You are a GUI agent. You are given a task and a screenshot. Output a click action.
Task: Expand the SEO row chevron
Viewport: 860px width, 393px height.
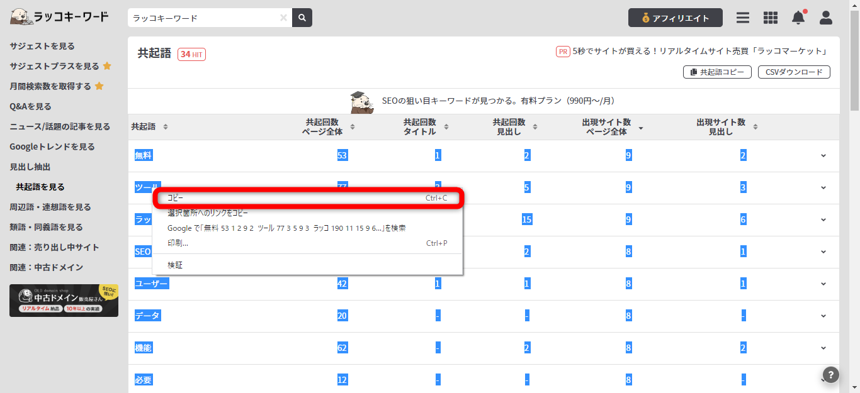pyautogui.click(x=823, y=252)
